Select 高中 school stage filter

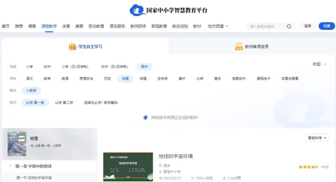(x=144, y=67)
